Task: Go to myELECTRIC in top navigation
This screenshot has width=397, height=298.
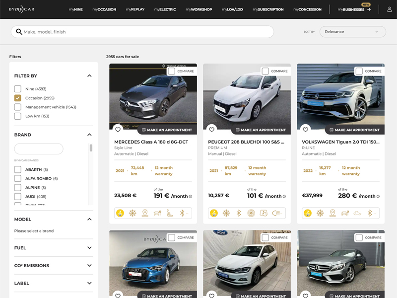Action: (x=165, y=9)
